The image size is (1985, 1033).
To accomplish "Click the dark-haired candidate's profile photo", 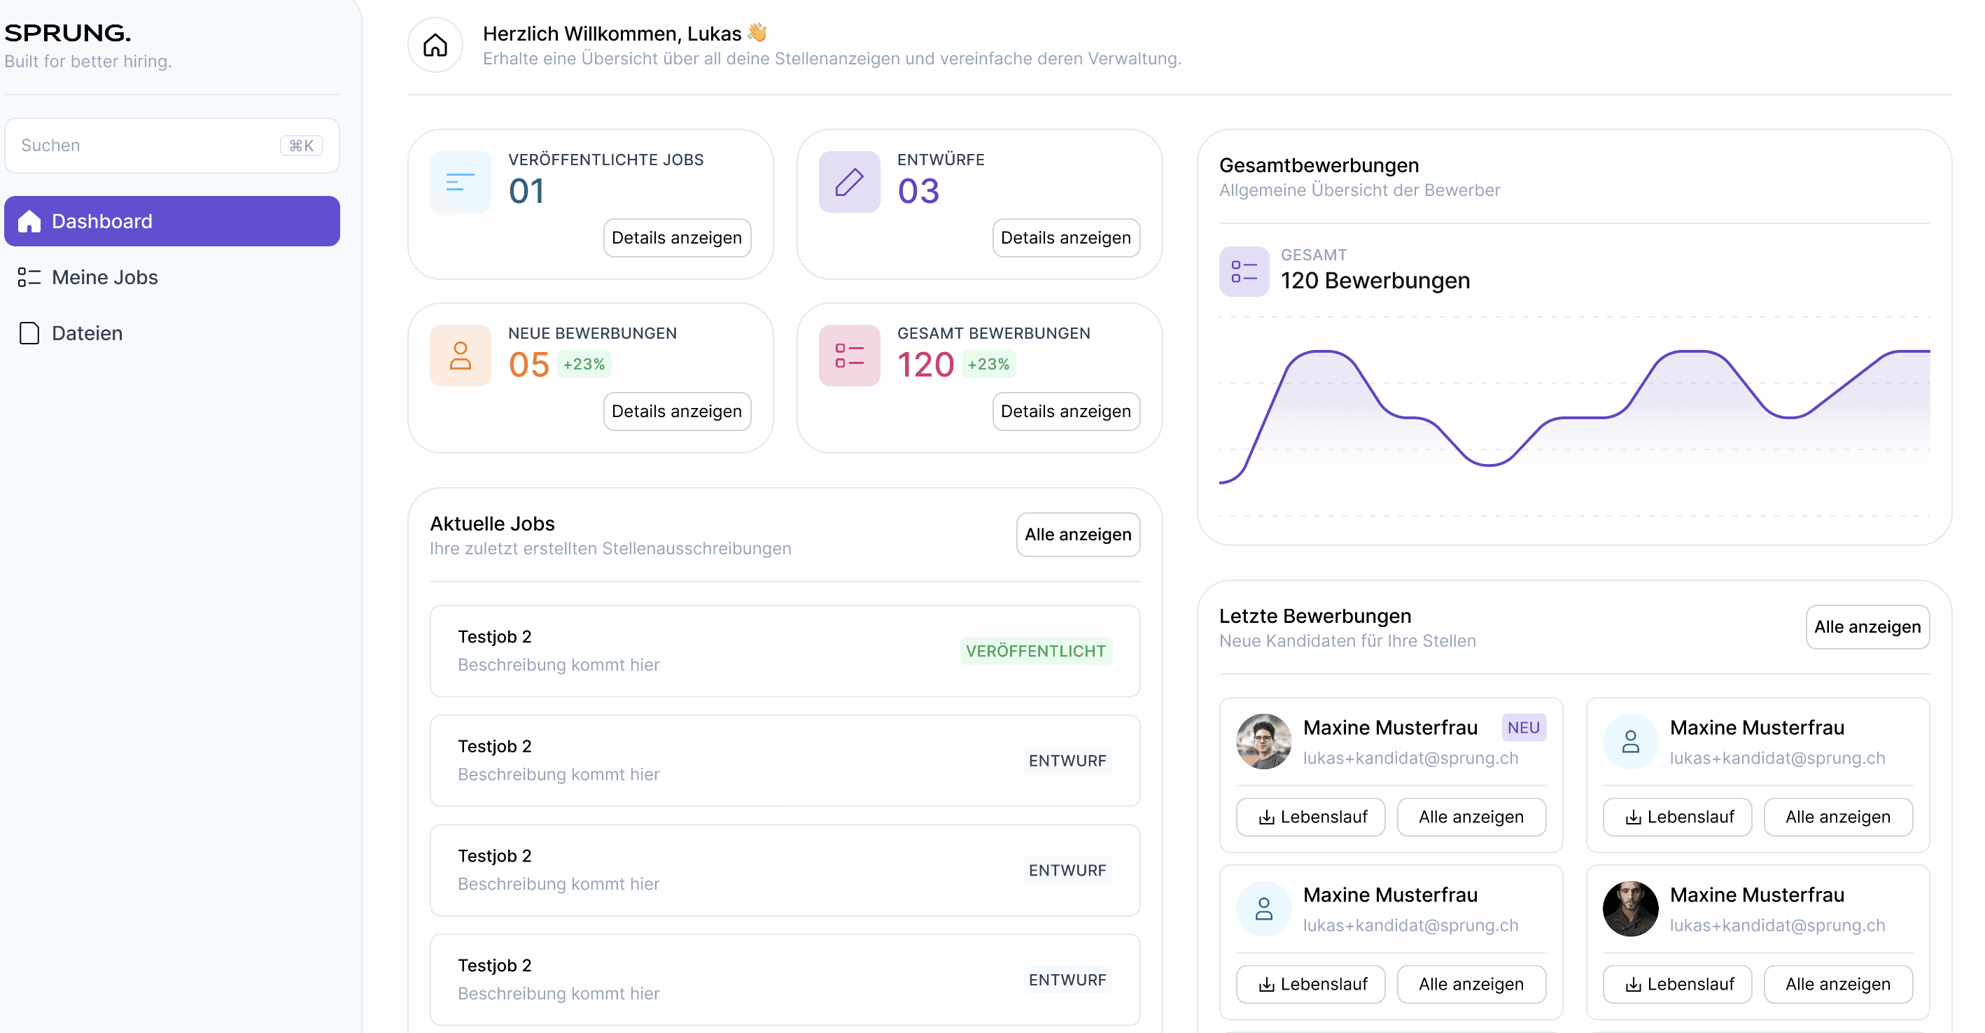I will click(x=1629, y=909).
